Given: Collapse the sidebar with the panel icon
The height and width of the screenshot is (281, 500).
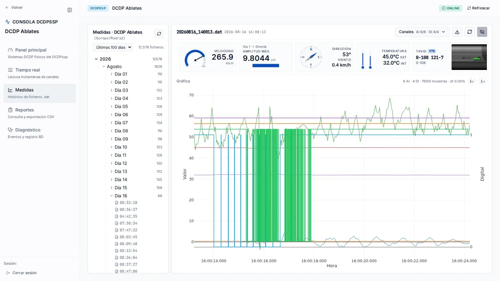Looking at the screenshot, I should (x=70, y=10).
